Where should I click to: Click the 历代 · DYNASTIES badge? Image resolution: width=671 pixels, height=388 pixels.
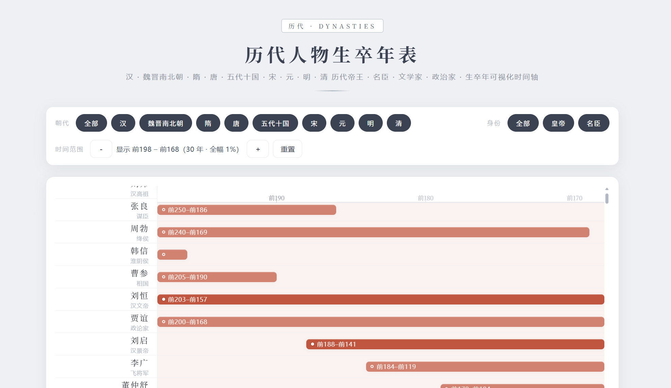click(x=332, y=26)
